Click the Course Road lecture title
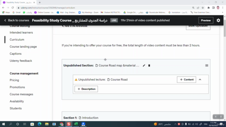The image size is (226, 127). 119,80
